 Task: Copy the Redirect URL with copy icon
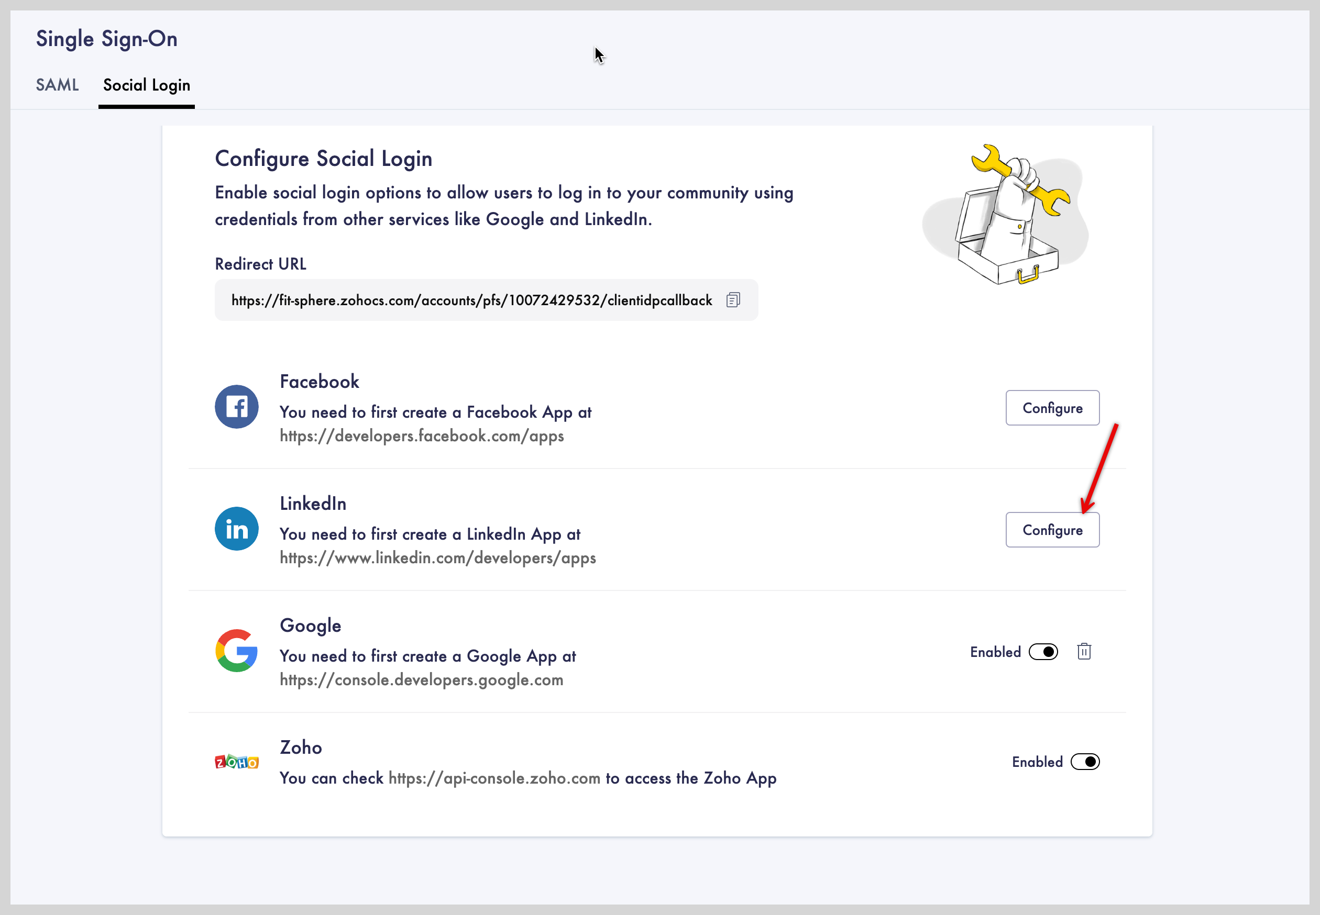[x=733, y=300]
